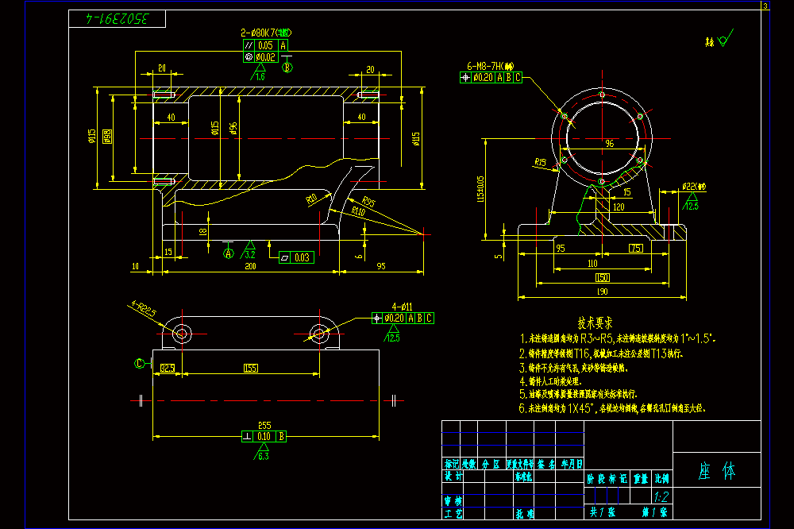This screenshot has width=794, height=529.
Task: Click the 座体 part name in title block
Action: tap(717, 471)
